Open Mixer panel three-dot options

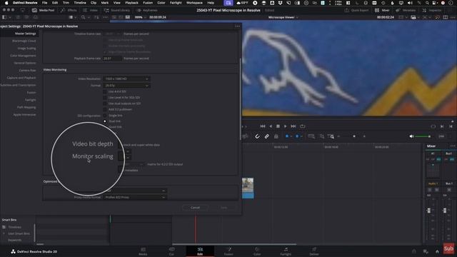coord(452,146)
